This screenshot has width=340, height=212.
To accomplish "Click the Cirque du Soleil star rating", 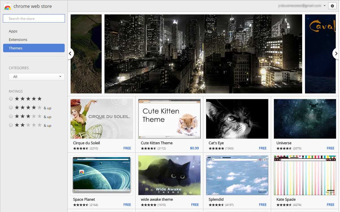I will click(x=81, y=148).
